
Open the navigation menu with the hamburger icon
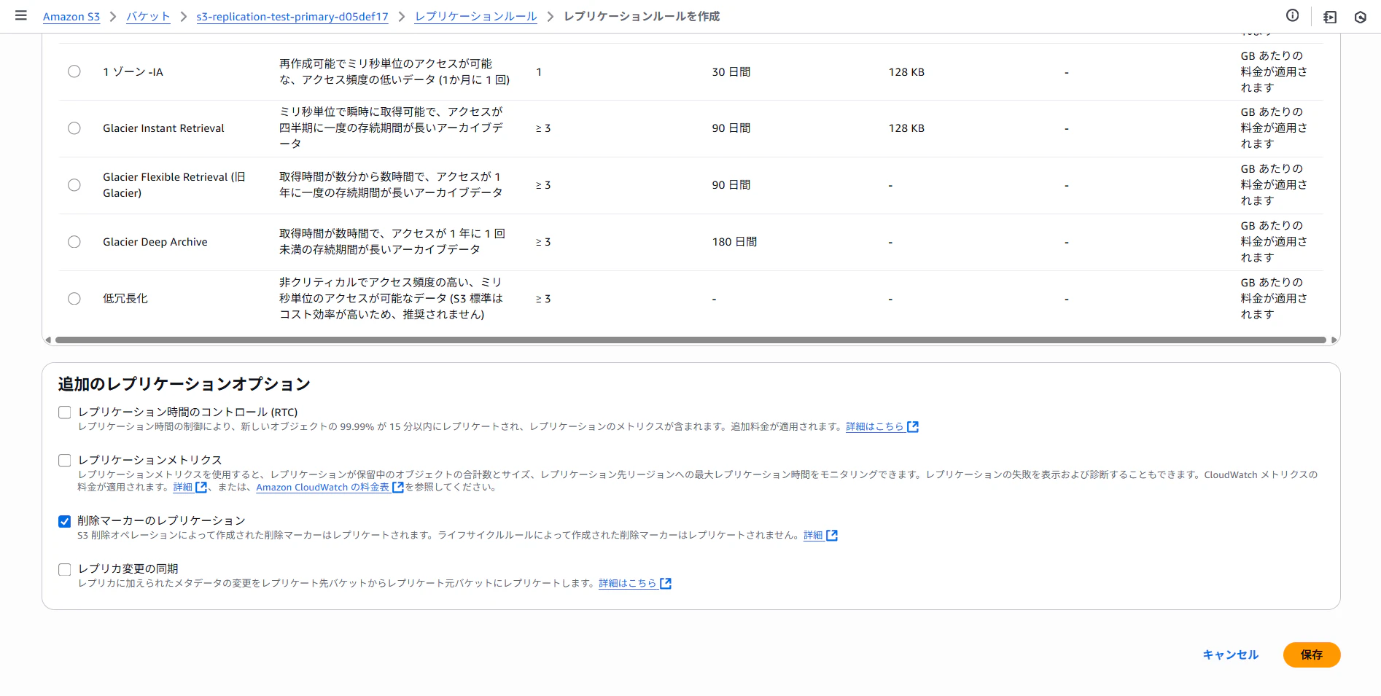coord(20,15)
